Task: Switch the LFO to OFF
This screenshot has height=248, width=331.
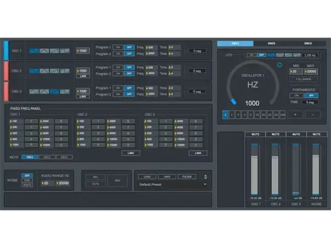Action: coord(261,55)
